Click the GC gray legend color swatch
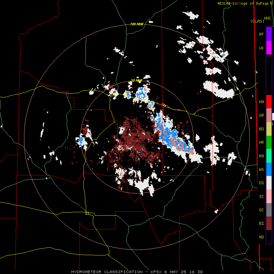The height and width of the screenshot is (274, 274). click(x=269, y=210)
